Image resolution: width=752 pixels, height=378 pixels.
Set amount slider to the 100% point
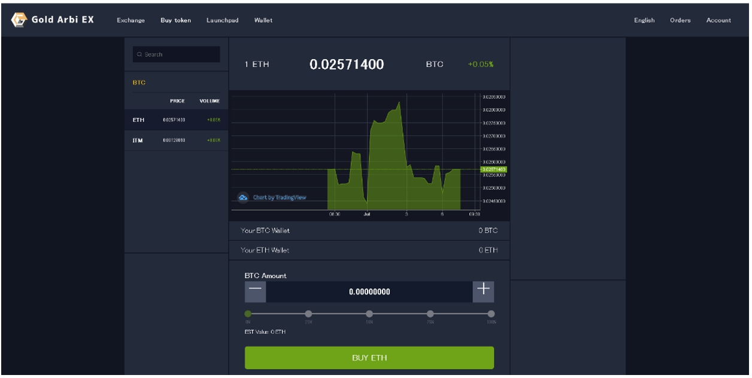[491, 314]
